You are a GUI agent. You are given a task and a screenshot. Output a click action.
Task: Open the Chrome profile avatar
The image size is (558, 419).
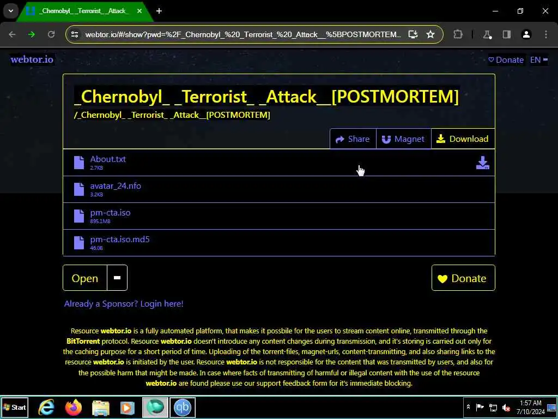[526, 34]
